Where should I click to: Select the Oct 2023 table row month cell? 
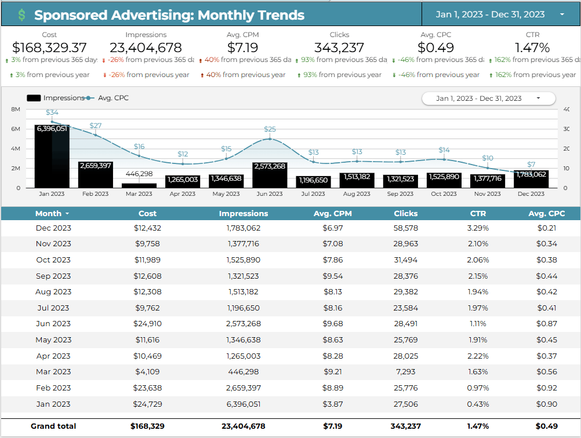(53, 260)
